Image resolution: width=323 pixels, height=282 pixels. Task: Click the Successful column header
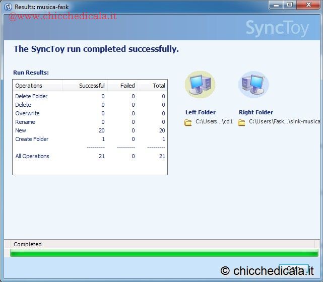92,86
